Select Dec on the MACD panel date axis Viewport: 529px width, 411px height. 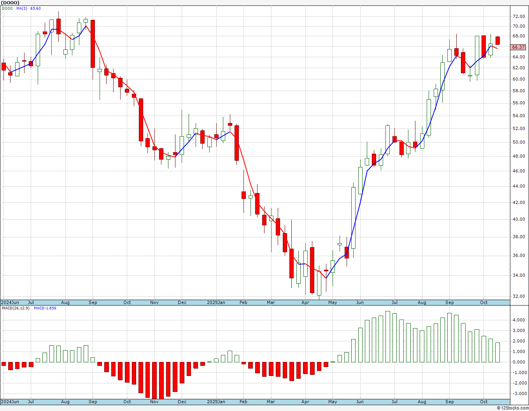point(182,402)
